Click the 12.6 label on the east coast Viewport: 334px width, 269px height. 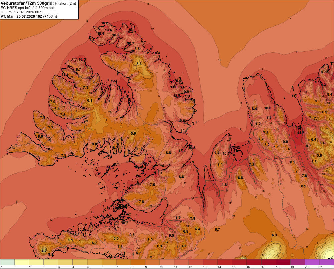[181, 121]
